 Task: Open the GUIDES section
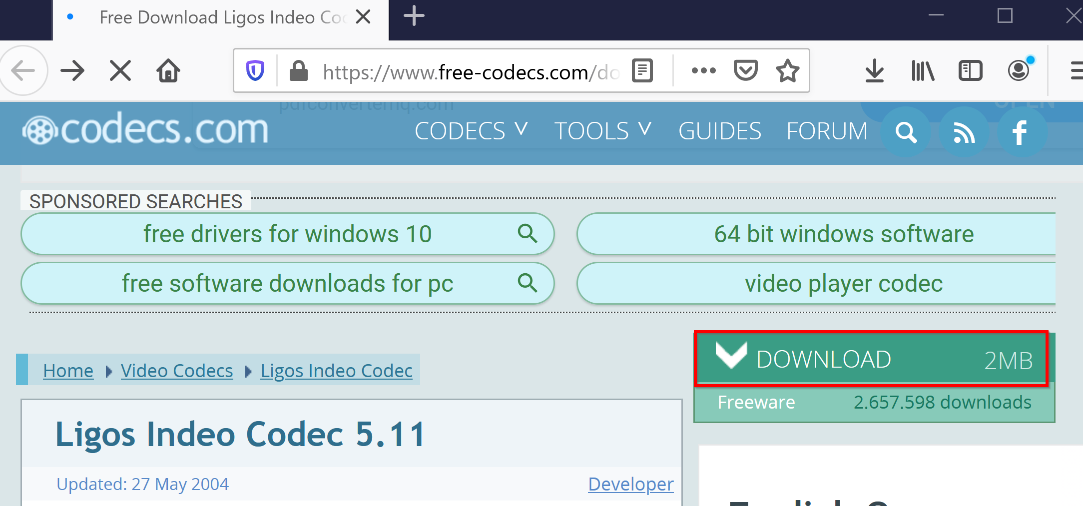[720, 131]
